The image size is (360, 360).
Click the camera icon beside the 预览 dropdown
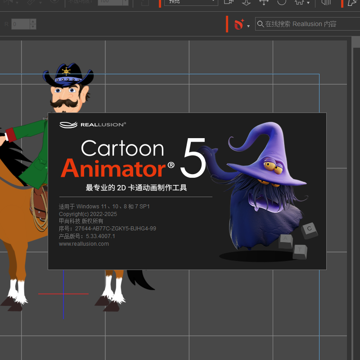coord(229,2)
